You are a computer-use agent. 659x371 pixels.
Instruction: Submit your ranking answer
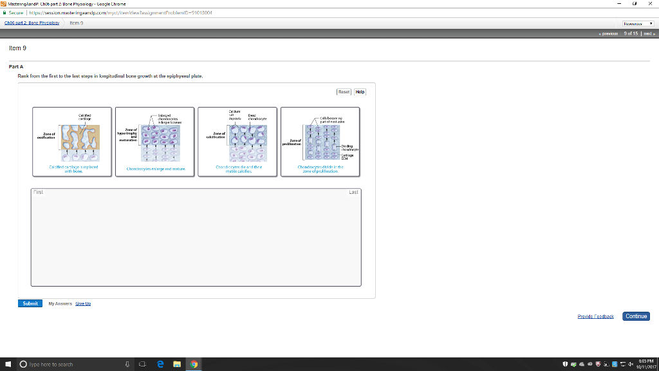point(30,303)
